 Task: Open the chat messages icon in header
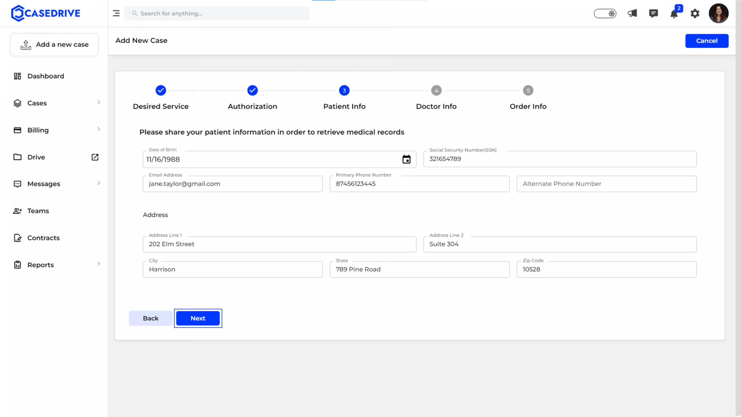(x=653, y=13)
